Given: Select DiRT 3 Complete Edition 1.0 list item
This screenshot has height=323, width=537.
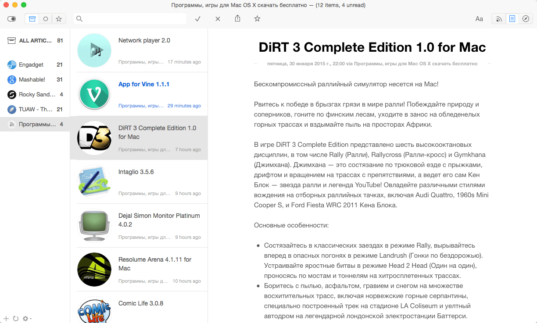Looking at the screenshot, I should [139, 138].
